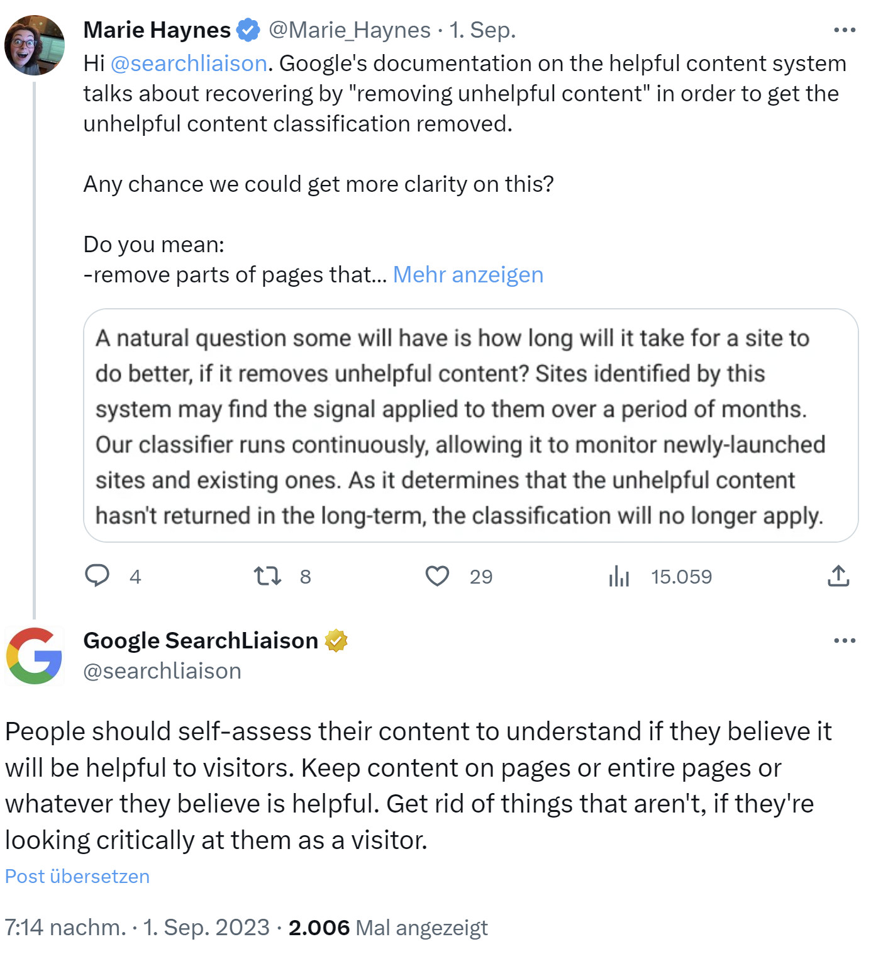
Task: Open Marie Haynes' profile picture
Action: [35, 44]
